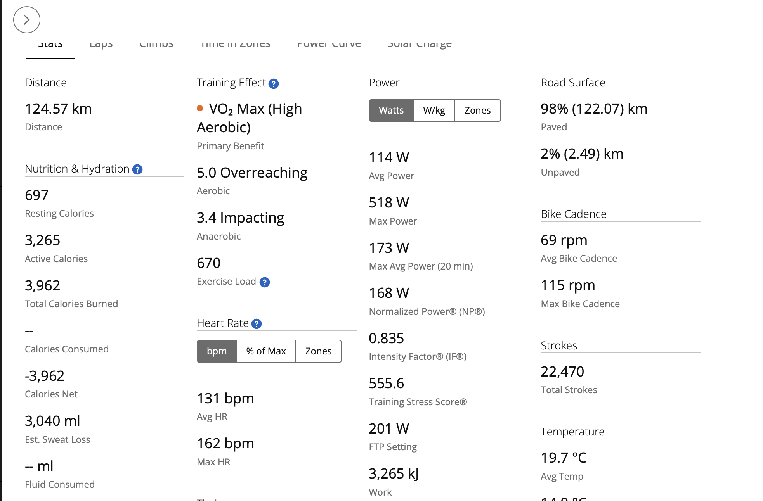Click the 69 rpm average cadence value

pos(564,240)
